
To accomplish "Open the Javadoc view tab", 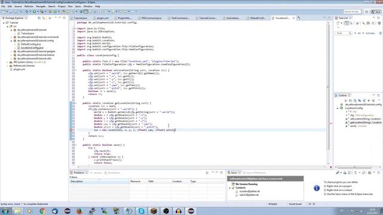I will pyautogui.click(x=96, y=173).
